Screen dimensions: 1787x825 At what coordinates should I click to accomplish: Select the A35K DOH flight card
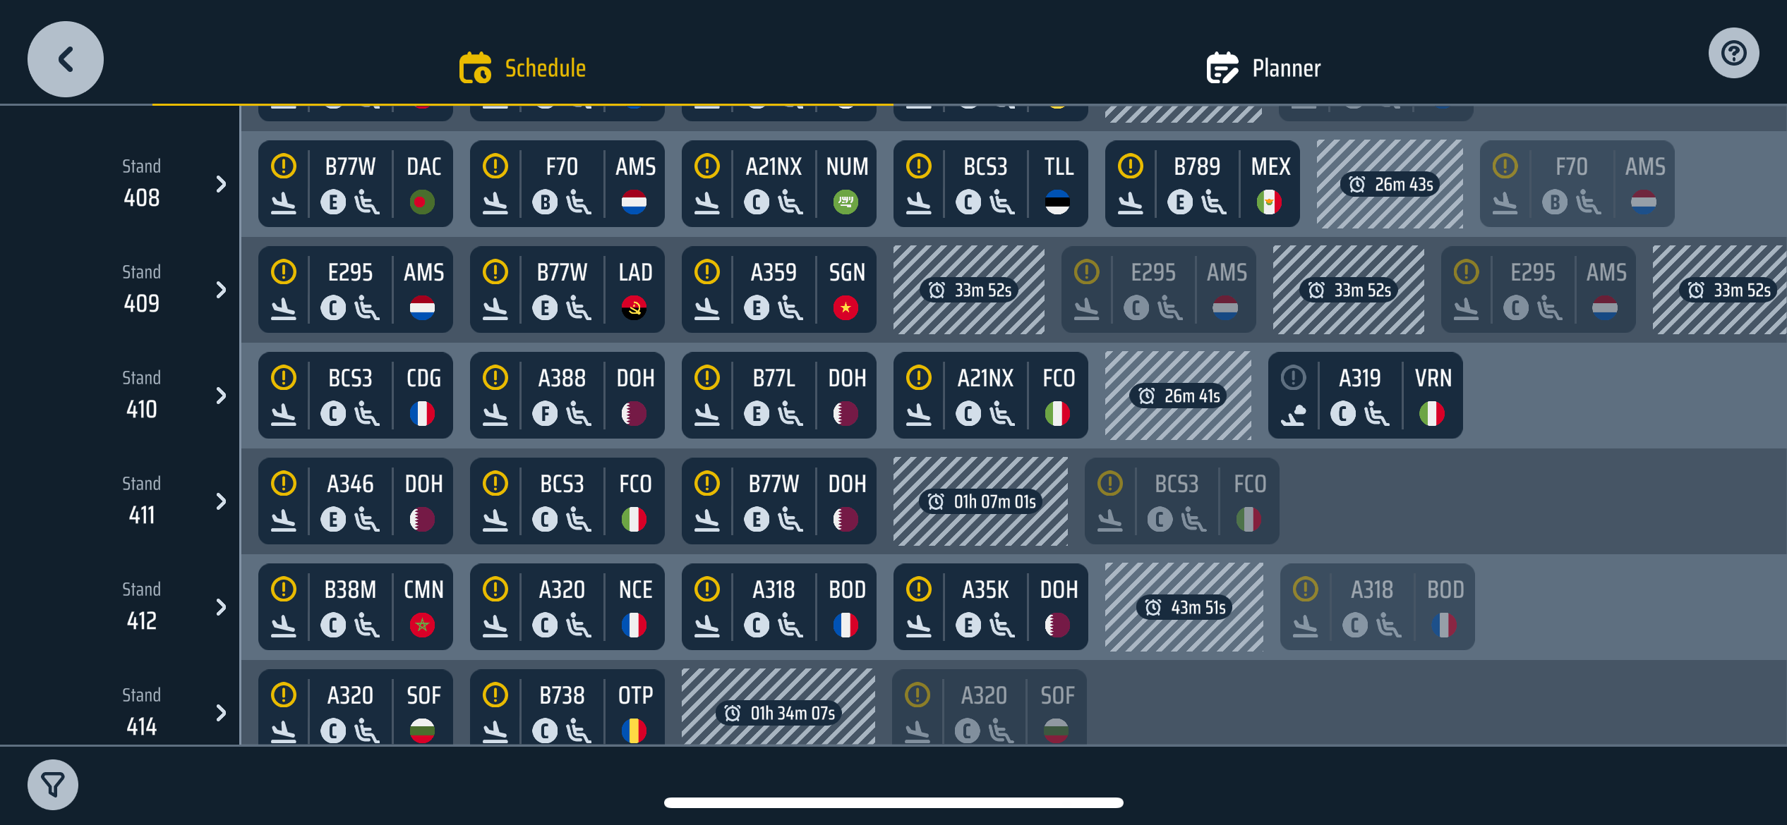click(990, 607)
